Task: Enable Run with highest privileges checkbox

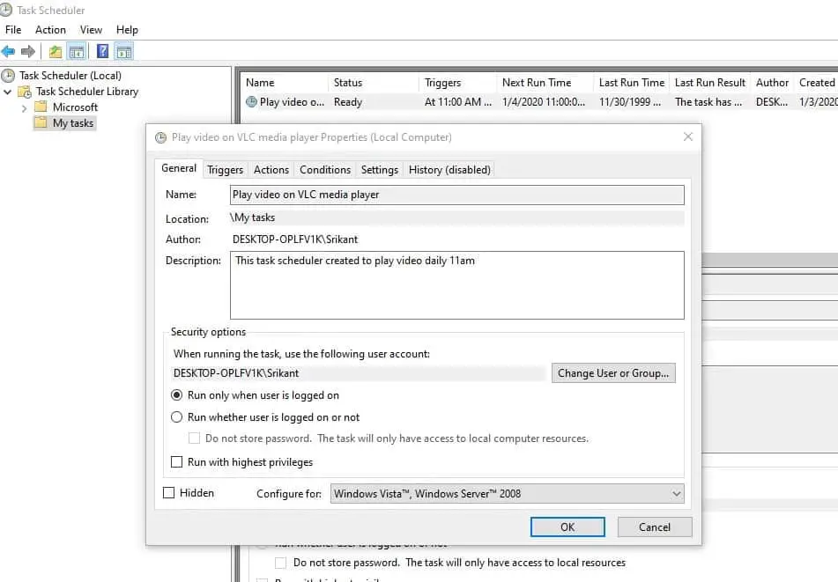Action: tap(176, 462)
